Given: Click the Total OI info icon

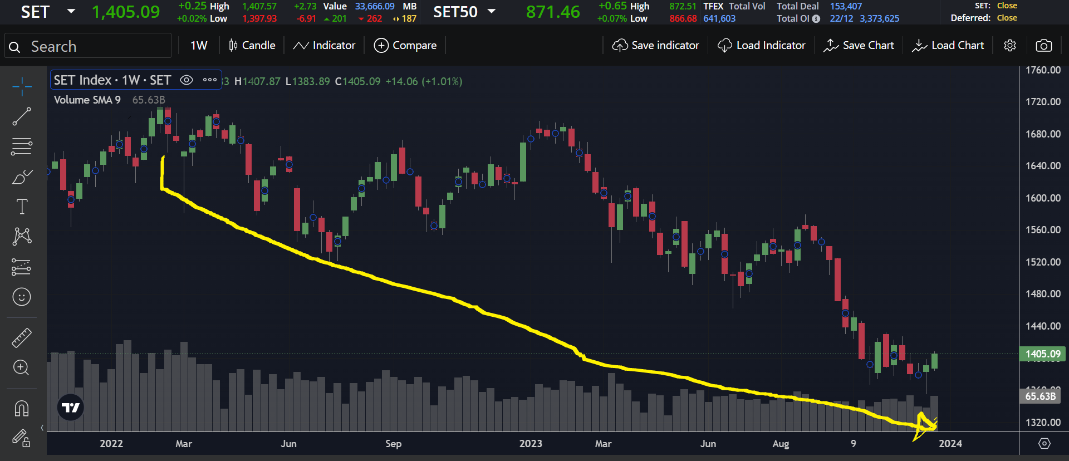Looking at the screenshot, I should [x=816, y=19].
